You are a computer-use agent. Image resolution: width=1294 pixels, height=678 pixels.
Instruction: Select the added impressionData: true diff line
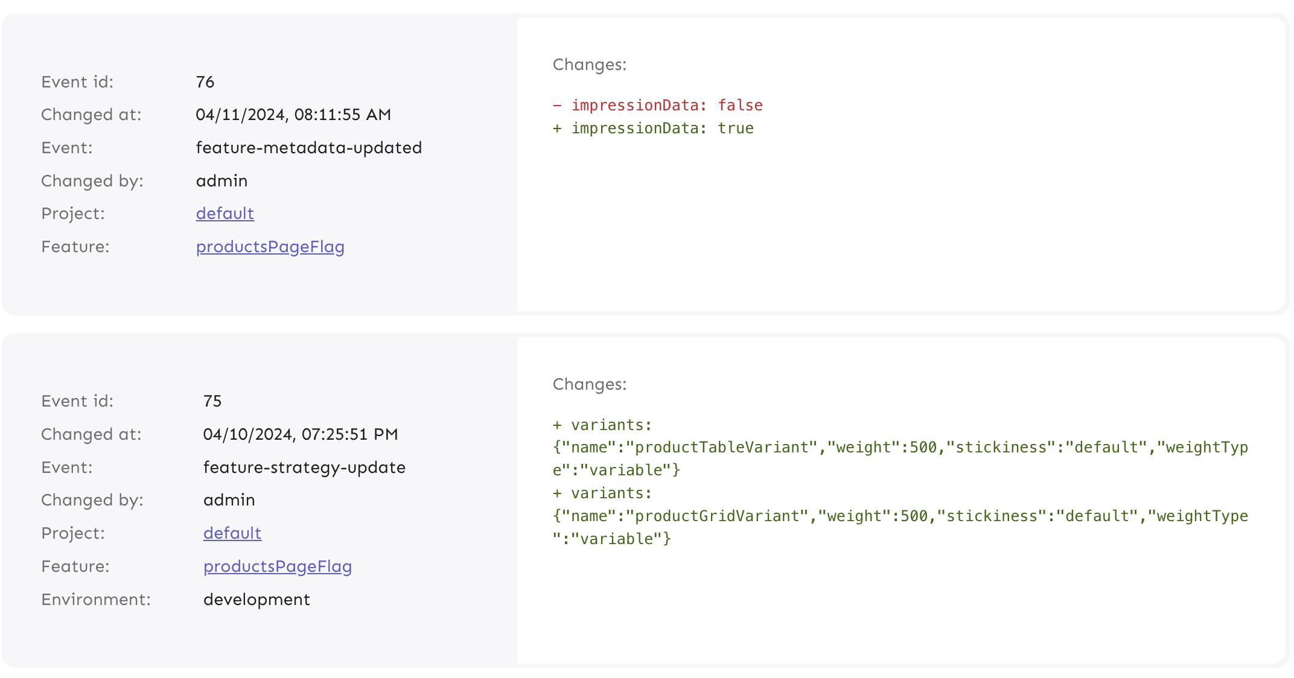tap(653, 128)
